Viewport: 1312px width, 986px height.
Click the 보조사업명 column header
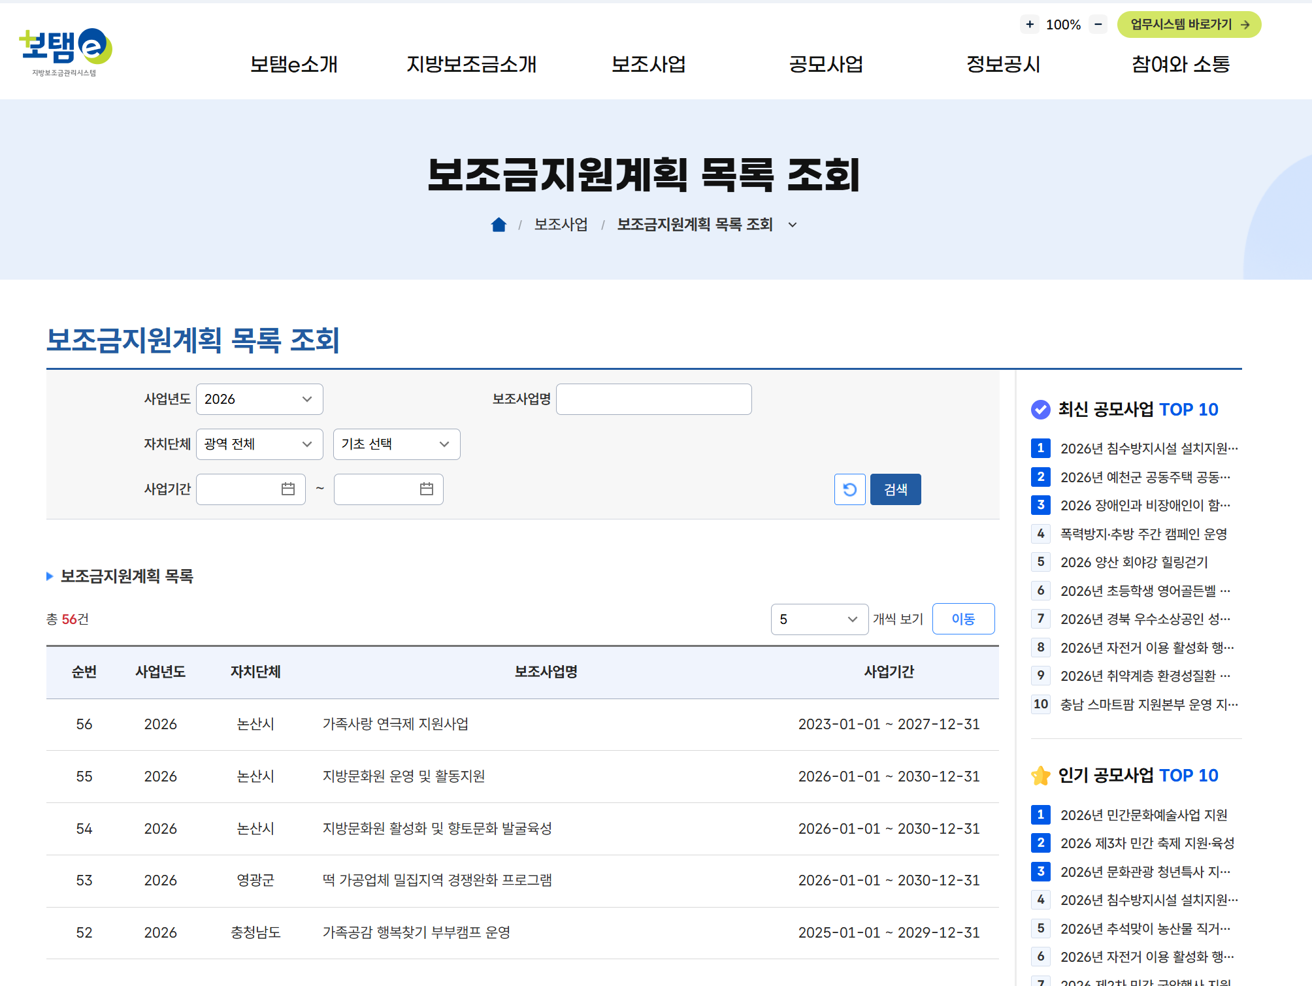546,672
